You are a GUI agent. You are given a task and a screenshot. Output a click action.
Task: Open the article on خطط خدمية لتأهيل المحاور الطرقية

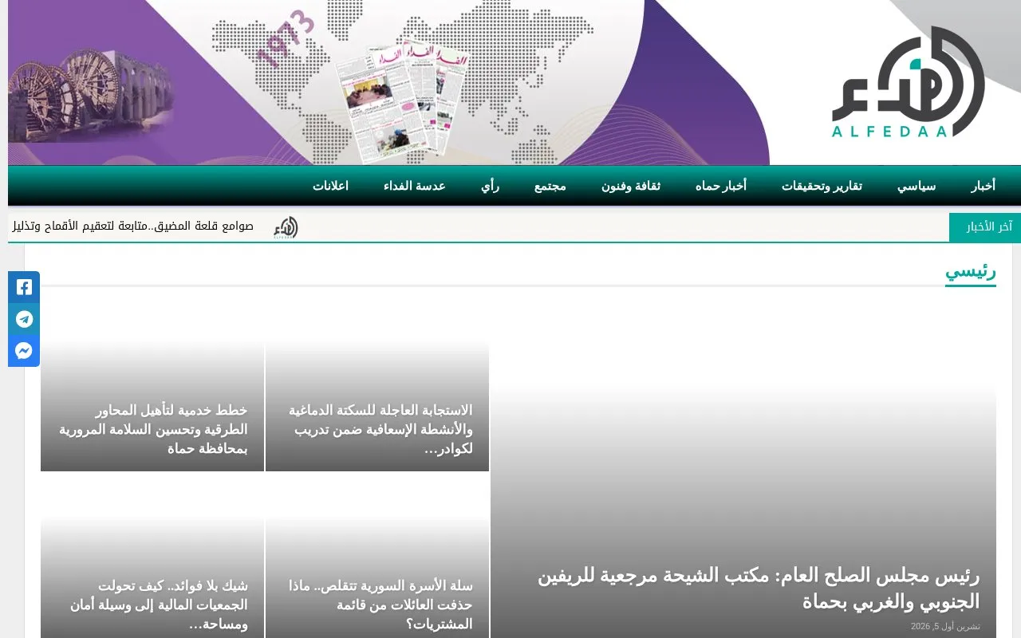coord(153,429)
